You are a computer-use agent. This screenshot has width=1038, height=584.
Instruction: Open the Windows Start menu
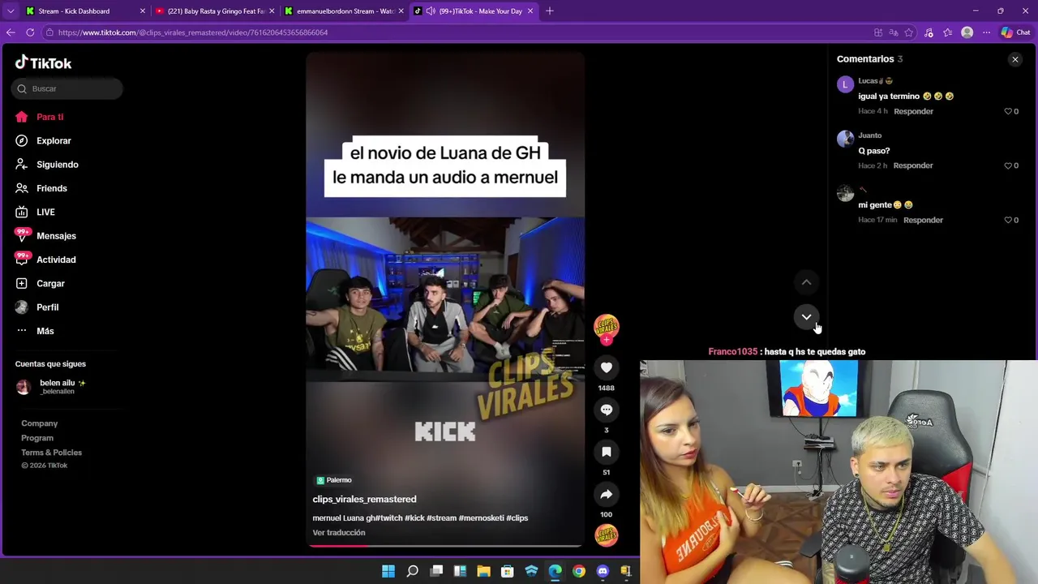tap(388, 572)
